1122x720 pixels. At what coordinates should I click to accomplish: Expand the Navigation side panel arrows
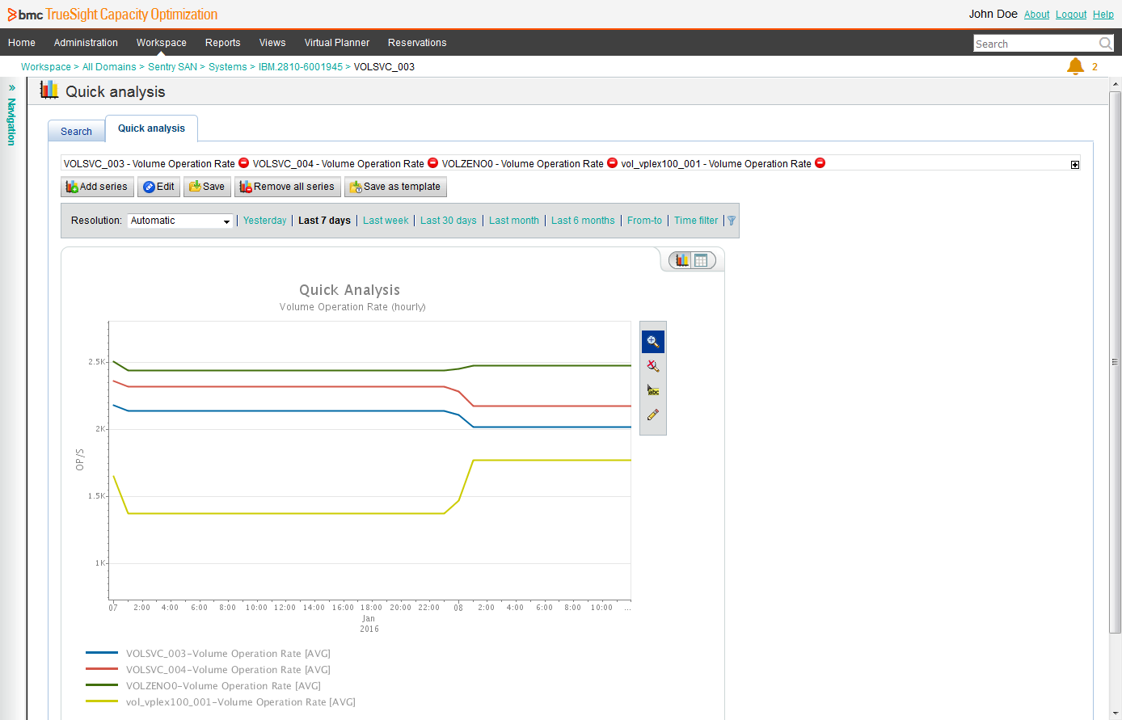click(12, 87)
